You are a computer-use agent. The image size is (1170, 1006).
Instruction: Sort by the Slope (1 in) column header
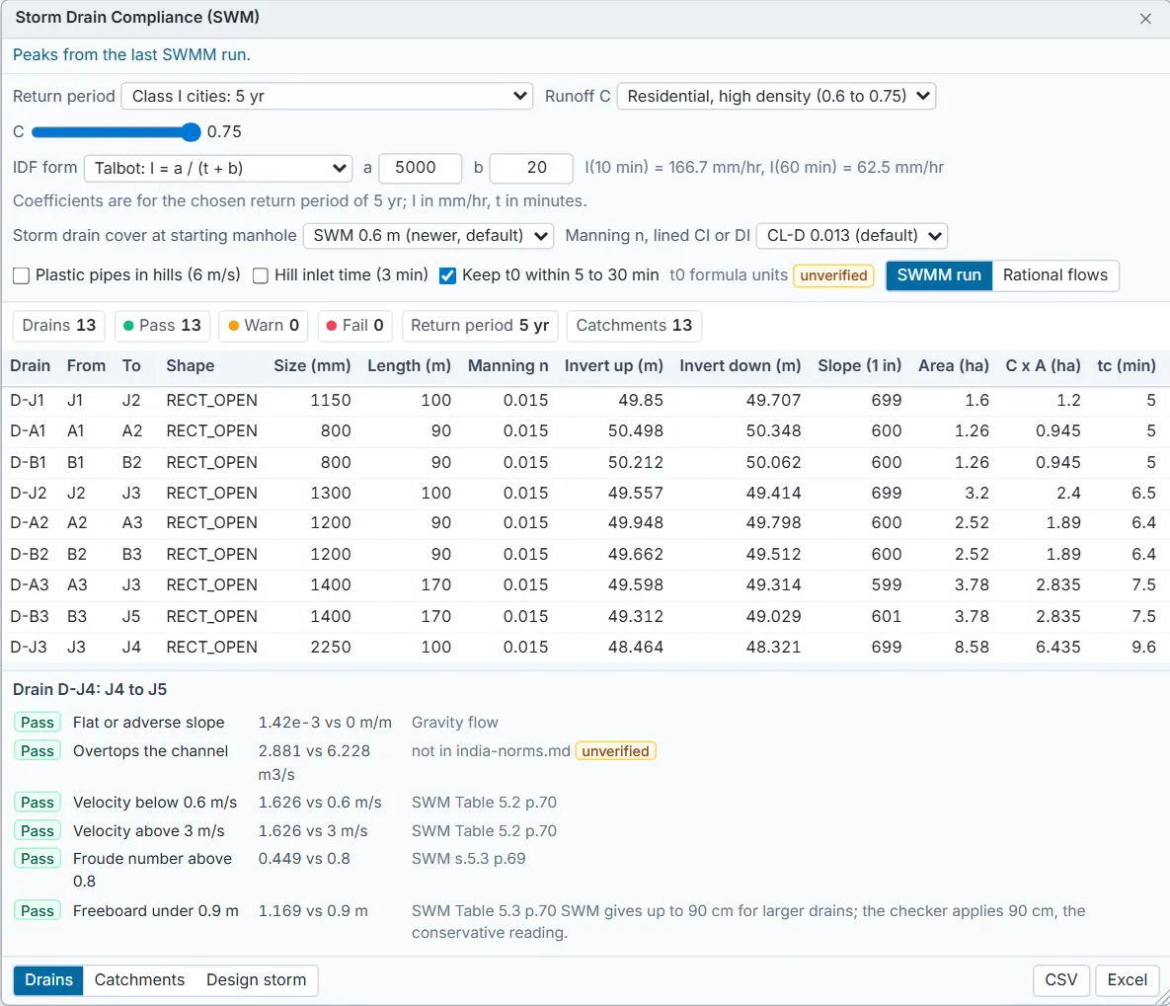pyautogui.click(x=859, y=365)
